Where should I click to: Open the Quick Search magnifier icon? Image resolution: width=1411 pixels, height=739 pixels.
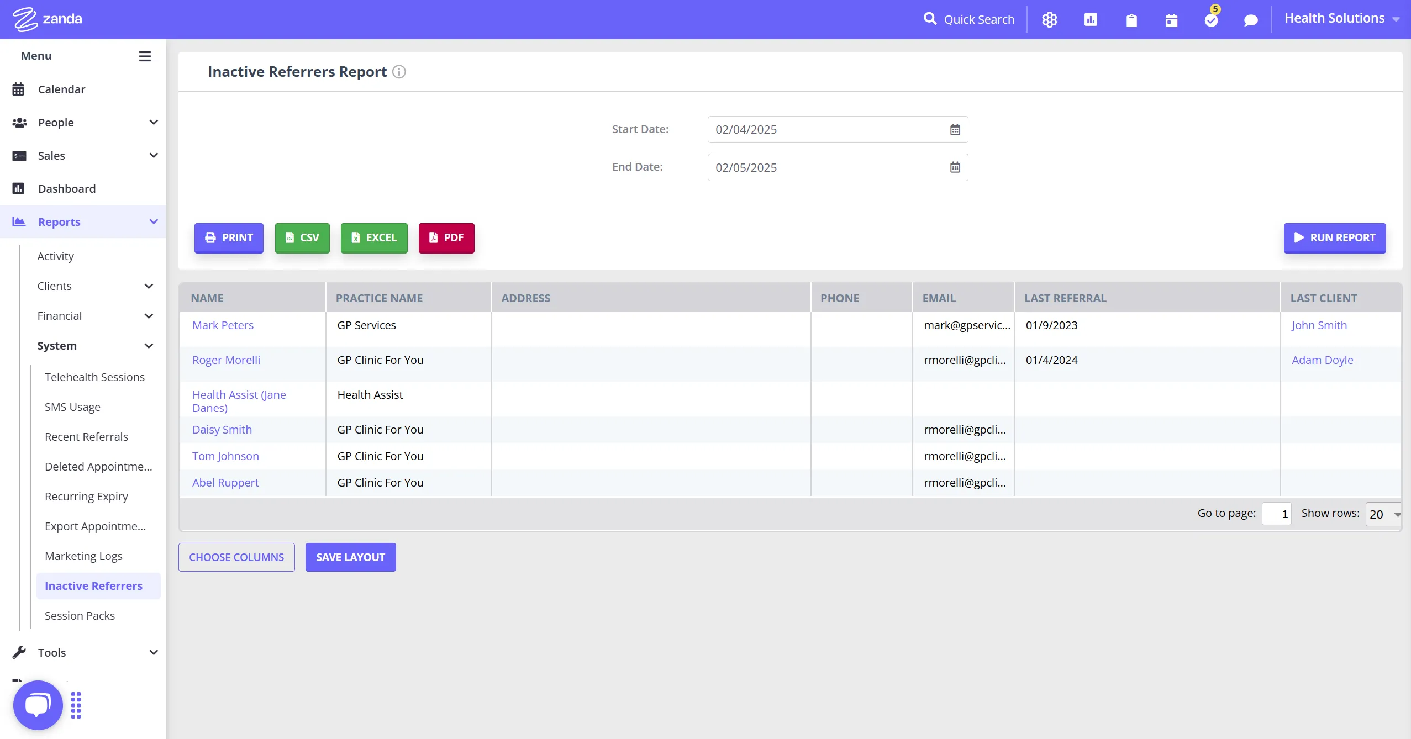coord(930,19)
